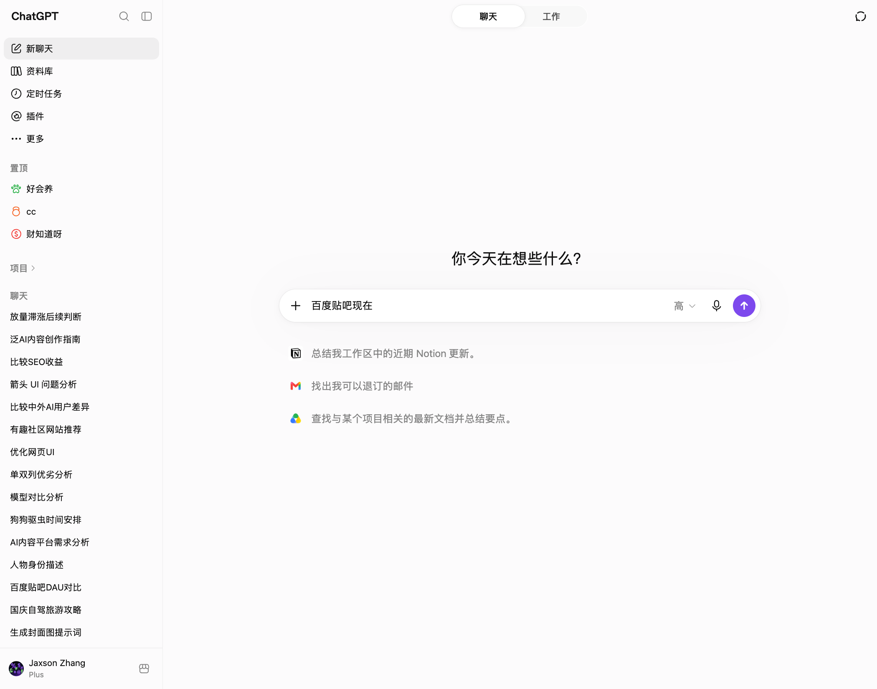Expand the 项目 projects section
This screenshot has height=689, width=877.
[x=23, y=268]
